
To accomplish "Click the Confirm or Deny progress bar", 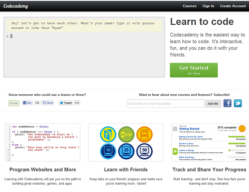I will [237, 143].
